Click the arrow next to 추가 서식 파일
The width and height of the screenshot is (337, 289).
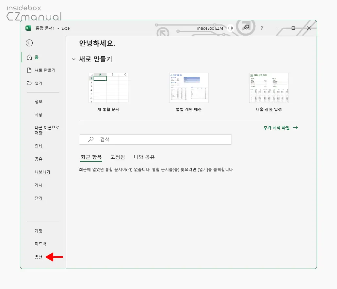pyautogui.click(x=295, y=128)
